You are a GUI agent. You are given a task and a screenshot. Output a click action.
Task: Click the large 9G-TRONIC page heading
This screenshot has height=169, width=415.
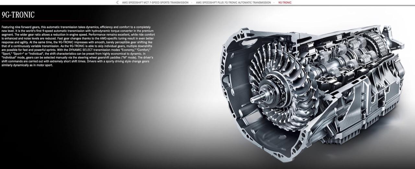coord(18,15)
